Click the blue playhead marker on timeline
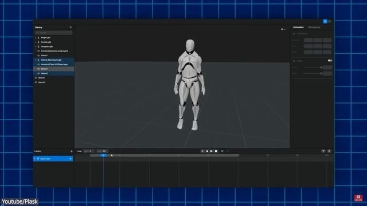The height and width of the screenshot is (206, 367). pos(103,155)
